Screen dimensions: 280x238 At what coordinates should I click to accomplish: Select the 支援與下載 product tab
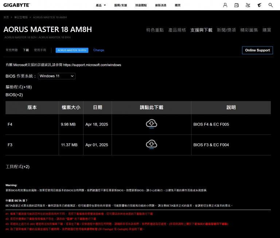pyautogui.click(x=201, y=30)
